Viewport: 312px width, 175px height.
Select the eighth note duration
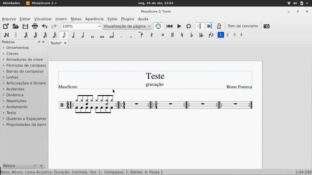coord(64,35)
